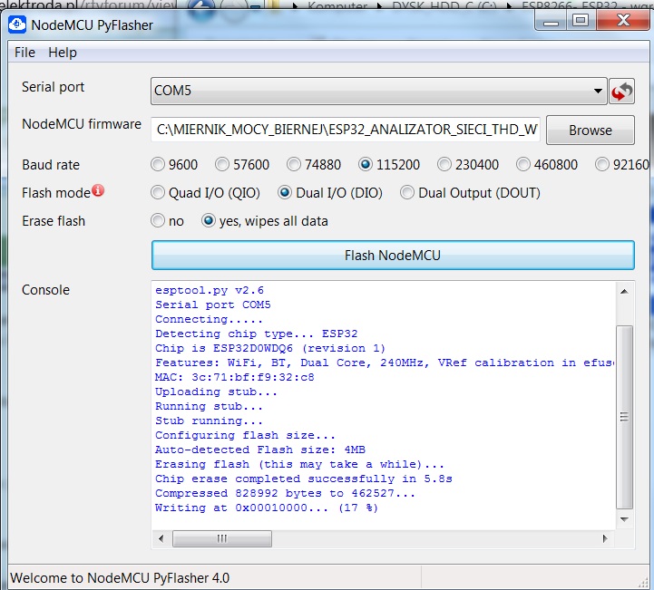Click the NodeMCU PyFlasher title bar icon
The height and width of the screenshot is (590, 654).
17,24
